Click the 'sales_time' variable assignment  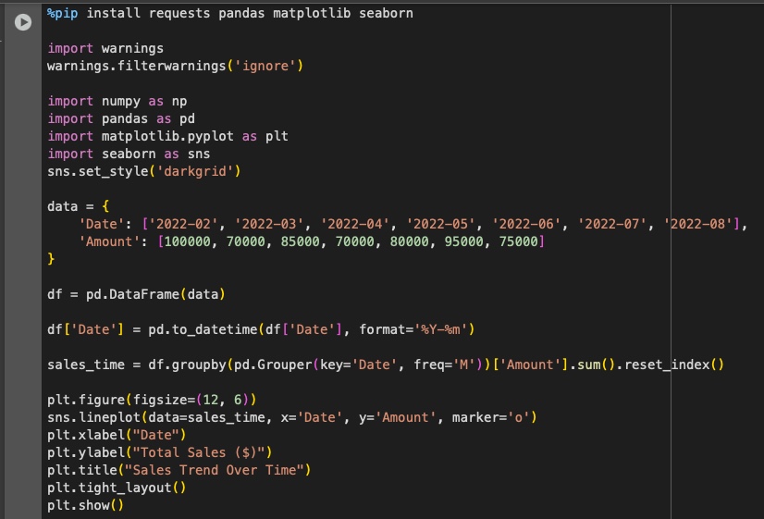pyautogui.click(x=86, y=365)
